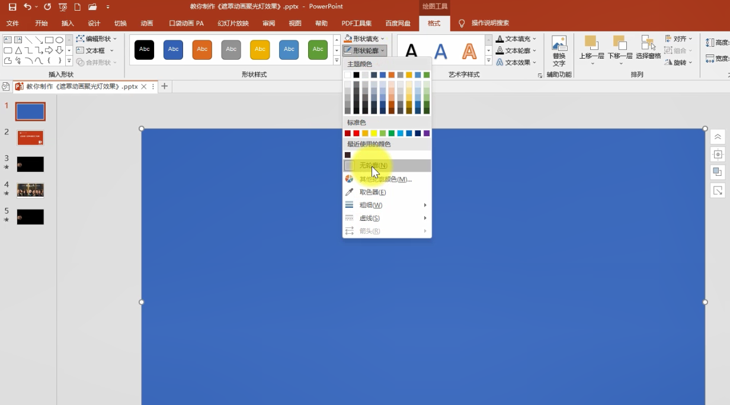Click the 操作说明搜索 search field
730x405 pixels.
pyautogui.click(x=490, y=24)
